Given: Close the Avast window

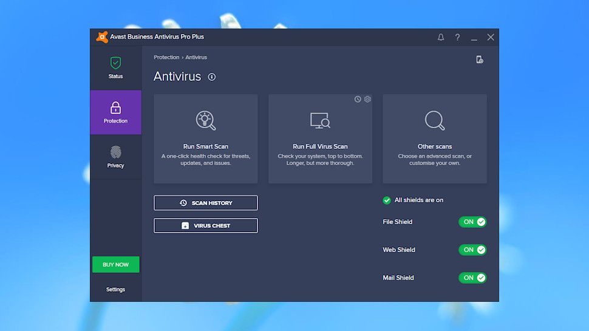Looking at the screenshot, I should [x=491, y=37].
